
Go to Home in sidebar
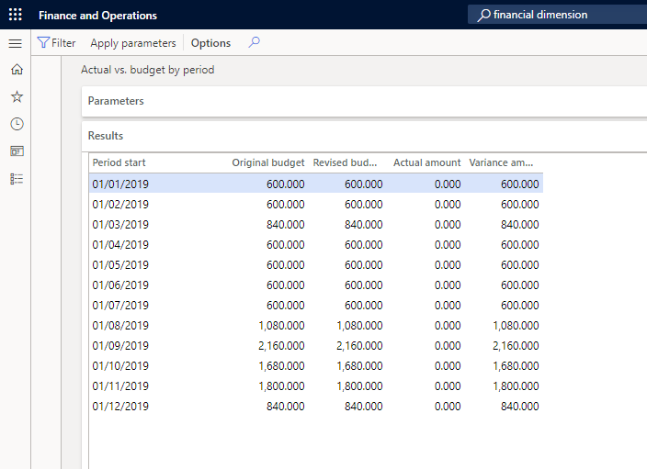pyautogui.click(x=17, y=70)
